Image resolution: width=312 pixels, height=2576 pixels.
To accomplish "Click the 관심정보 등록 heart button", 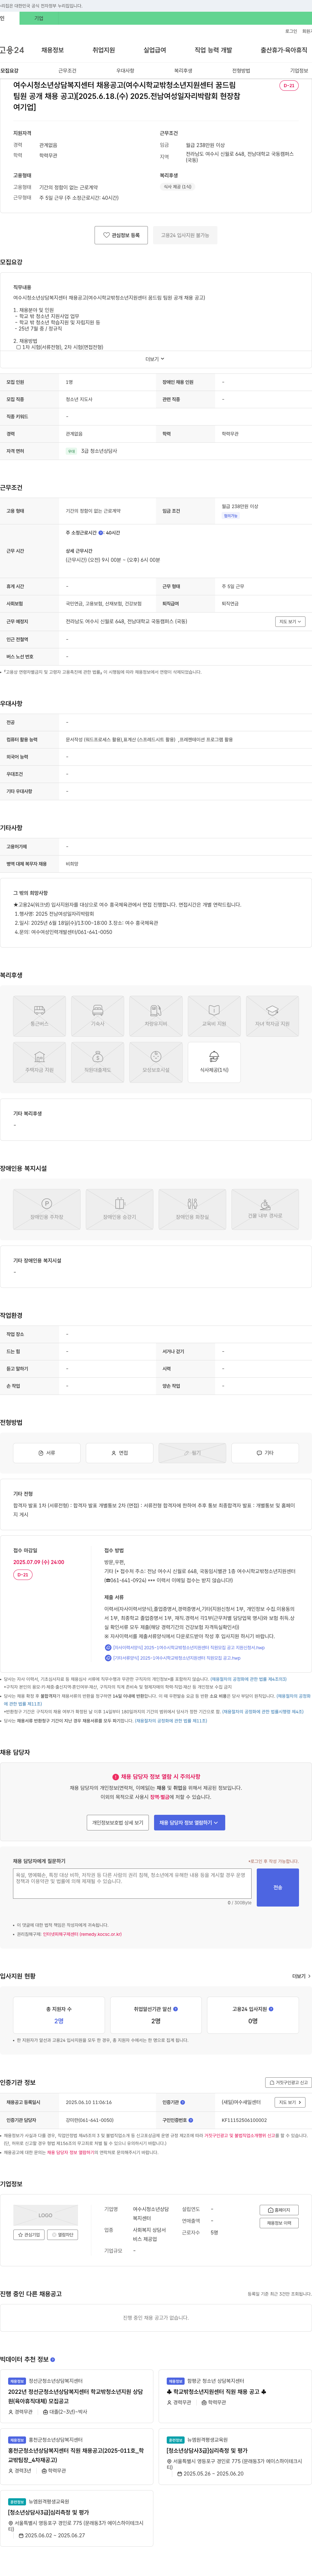I will tap(121, 235).
